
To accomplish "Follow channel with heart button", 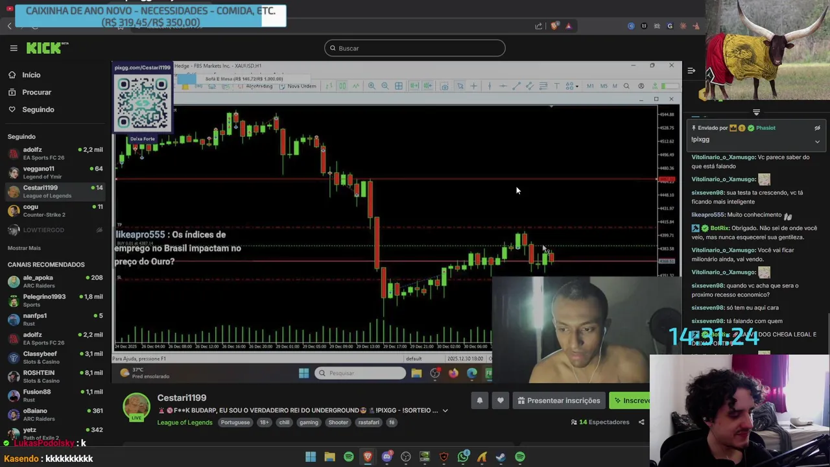I will point(500,401).
